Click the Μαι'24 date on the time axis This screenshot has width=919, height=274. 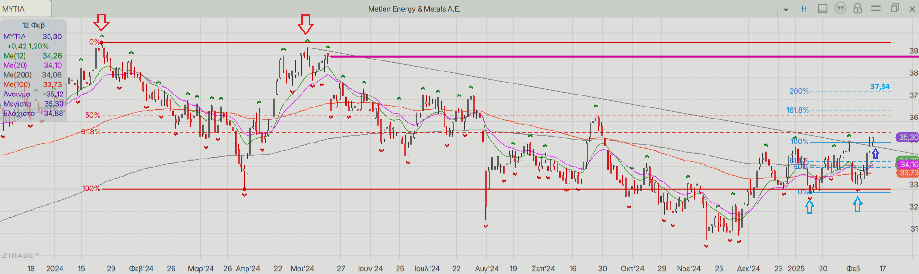coord(302,268)
